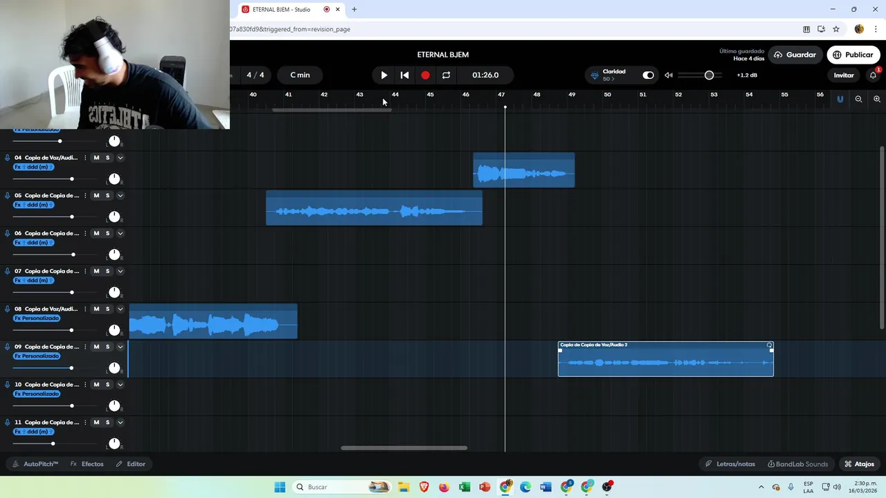This screenshot has height=498, width=886.
Task: Open the track 05 three-dot options menu
Action: (85, 196)
